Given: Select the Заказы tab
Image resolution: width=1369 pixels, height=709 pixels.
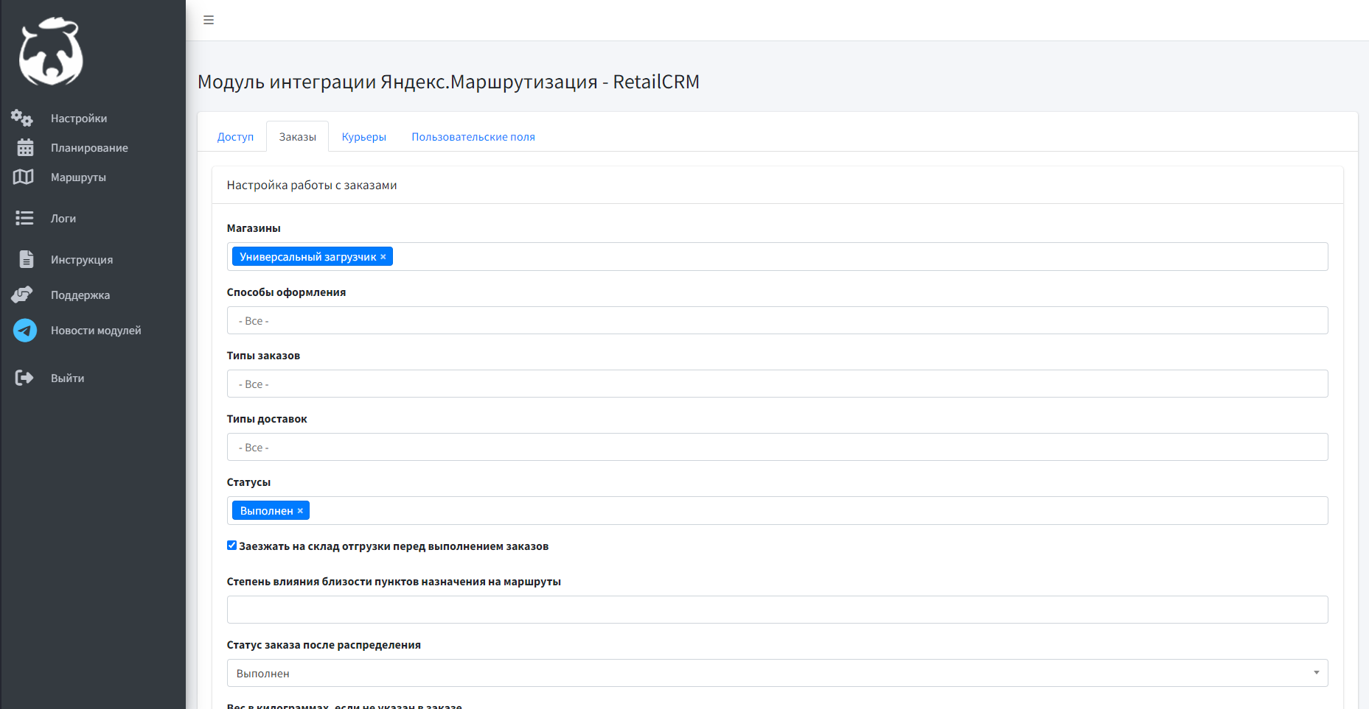Looking at the screenshot, I should tap(298, 137).
